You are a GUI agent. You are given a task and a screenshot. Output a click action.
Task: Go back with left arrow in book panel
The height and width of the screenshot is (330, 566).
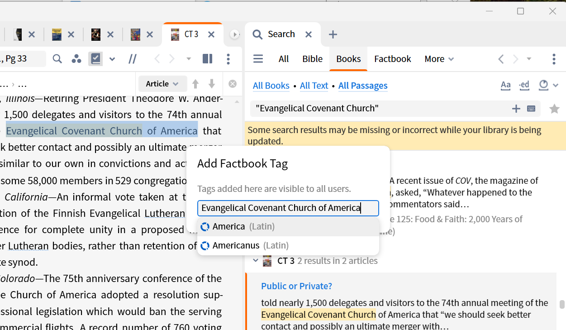(157, 59)
